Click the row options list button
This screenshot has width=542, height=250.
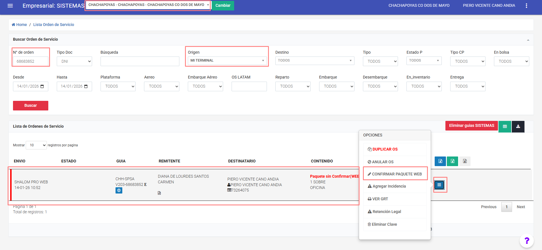pyautogui.click(x=439, y=185)
